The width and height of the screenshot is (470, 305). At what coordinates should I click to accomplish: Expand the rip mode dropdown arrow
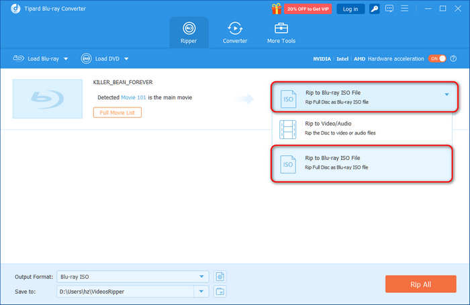446,95
